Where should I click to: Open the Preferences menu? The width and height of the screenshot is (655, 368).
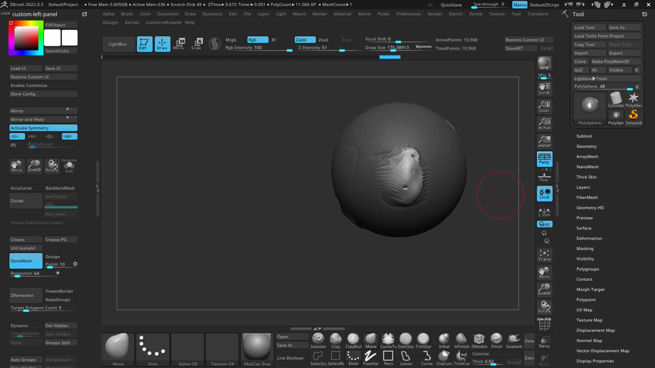pyautogui.click(x=408, y=14)
